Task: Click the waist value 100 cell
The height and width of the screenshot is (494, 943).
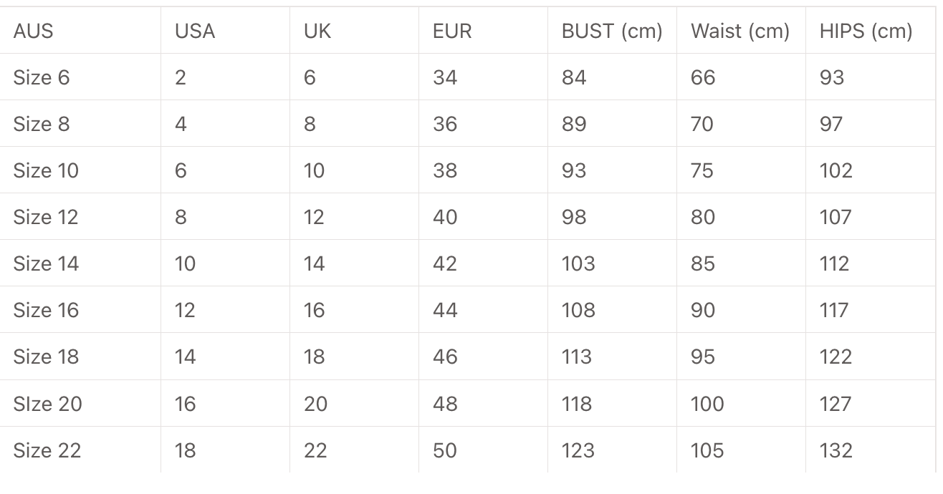Action: 707,404
